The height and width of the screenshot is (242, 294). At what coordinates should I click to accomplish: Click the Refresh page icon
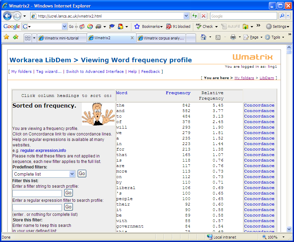tap(195, 16)
